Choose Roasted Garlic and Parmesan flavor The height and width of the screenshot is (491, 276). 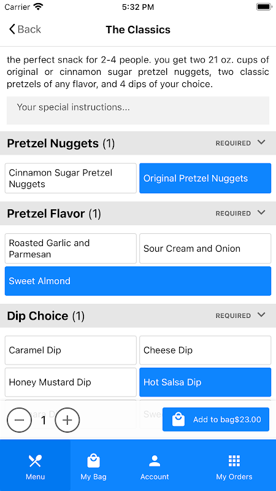[71, 249]
